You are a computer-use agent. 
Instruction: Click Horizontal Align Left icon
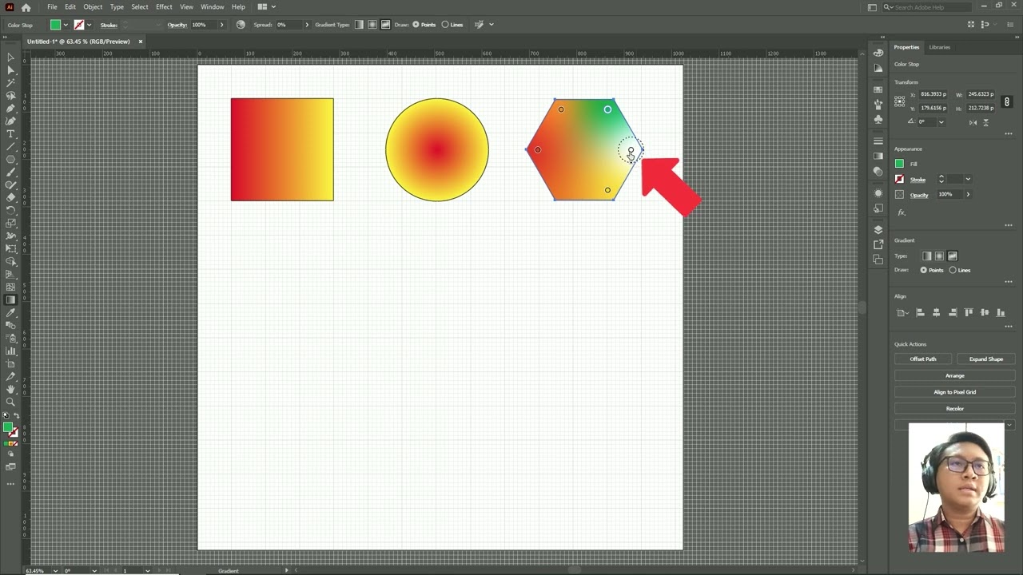pyautogui.click(x=920, y=312)
